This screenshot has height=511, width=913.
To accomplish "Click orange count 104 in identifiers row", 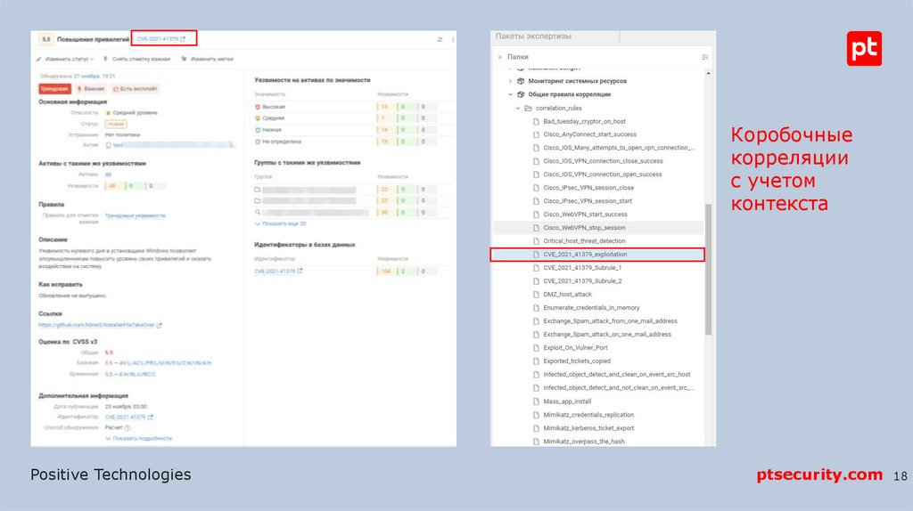I will 385,272.
